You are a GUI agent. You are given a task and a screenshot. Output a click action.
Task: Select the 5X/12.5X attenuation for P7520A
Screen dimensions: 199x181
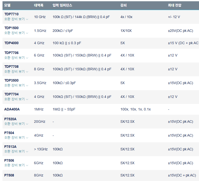coord(127,122)
